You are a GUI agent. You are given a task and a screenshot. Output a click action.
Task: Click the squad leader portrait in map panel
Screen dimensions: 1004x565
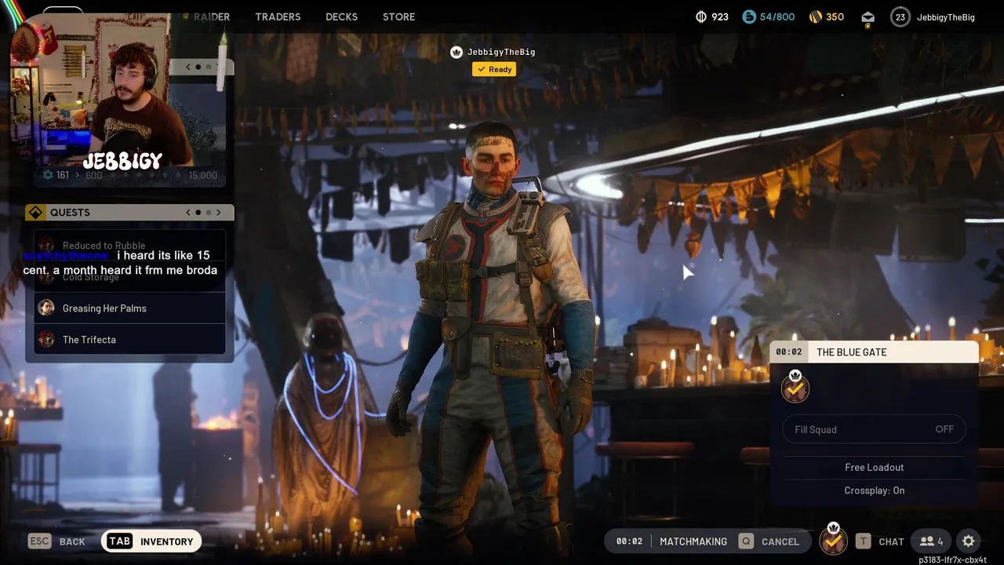pos(795,387)
